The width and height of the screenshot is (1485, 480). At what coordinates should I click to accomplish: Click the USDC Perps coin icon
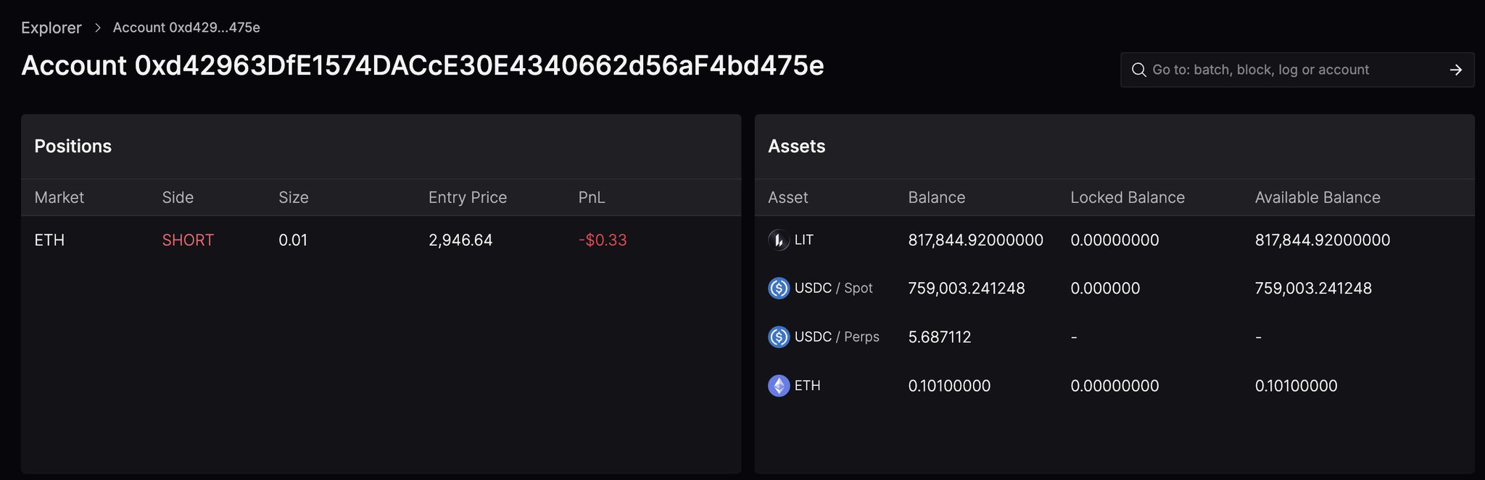pyautogui.click(x=778, y=337)
